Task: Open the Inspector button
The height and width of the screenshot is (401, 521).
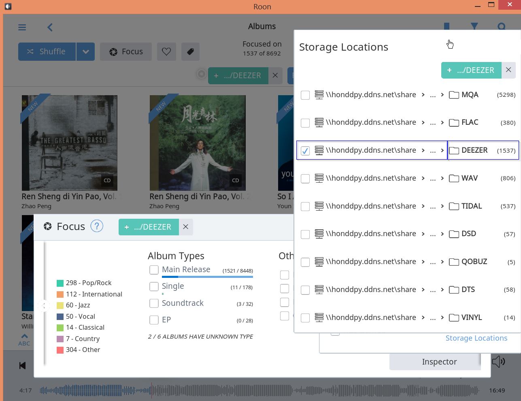Action: pyautogui.click(x=435, y=362)
